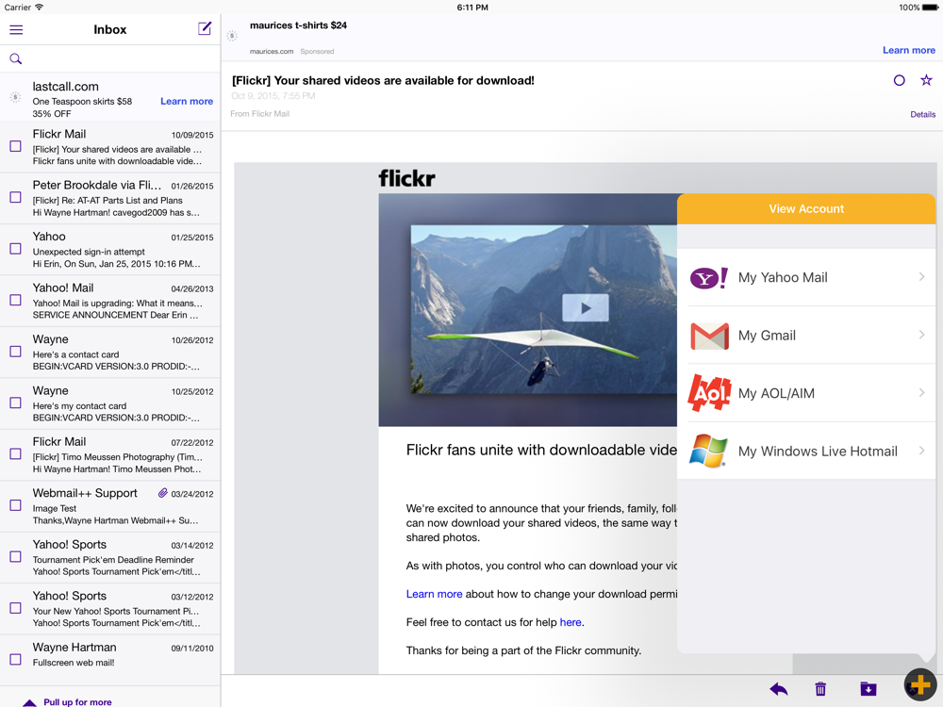Select Yahoo! Sports 03/12/2012 checkbox
943x707 pixels.
16,608
